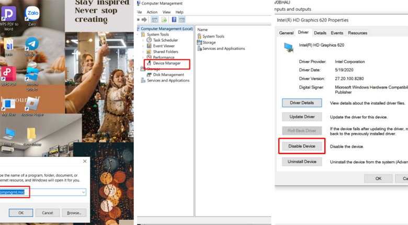Click the Intel Corporation provider text

click(350, 62)
